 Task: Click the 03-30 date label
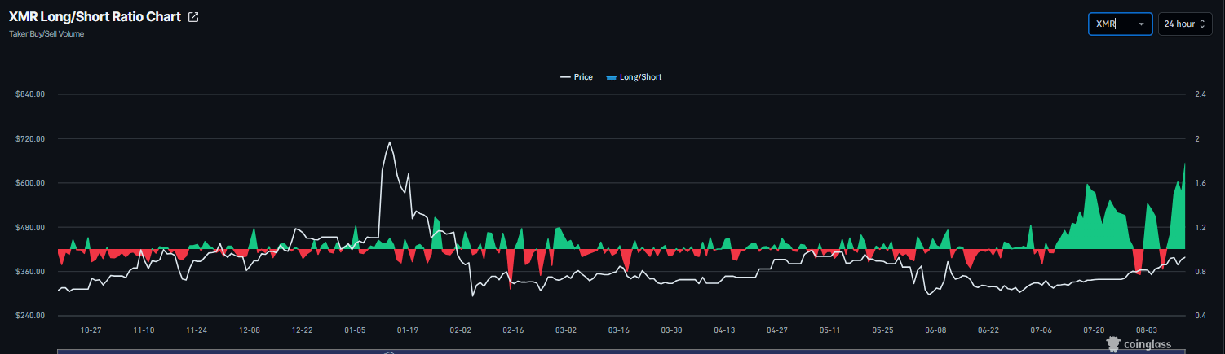[x=671, y=330]
